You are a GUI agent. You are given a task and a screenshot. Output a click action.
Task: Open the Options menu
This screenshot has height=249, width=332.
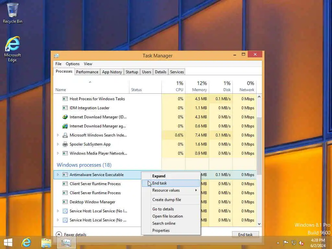pos(73,64)
